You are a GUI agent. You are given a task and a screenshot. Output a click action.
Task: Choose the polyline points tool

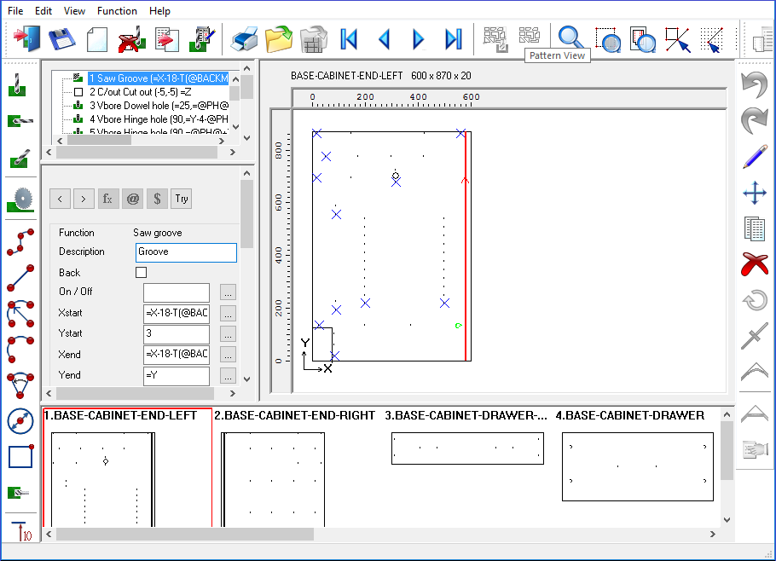pos(20,242)
